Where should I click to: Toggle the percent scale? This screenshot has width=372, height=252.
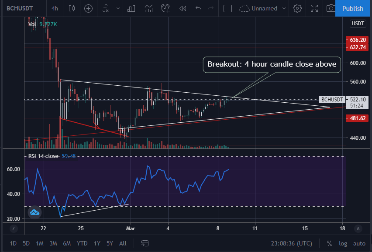coord(330,243)
